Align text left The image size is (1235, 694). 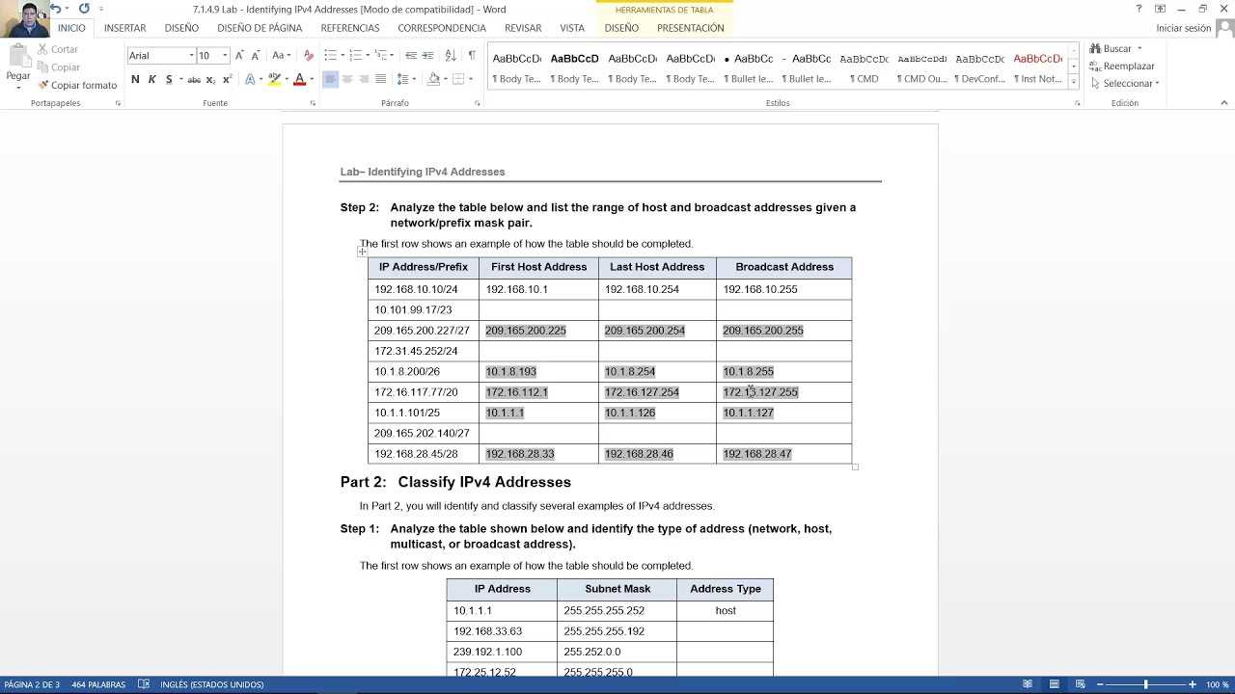[x=330, y=79]
